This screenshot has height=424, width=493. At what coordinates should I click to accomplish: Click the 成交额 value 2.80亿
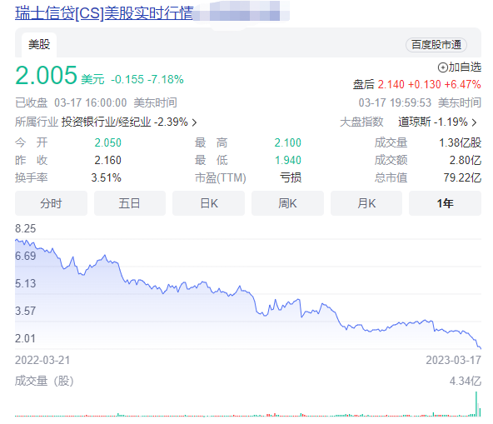pyautogui.click(x=466, y=161)
